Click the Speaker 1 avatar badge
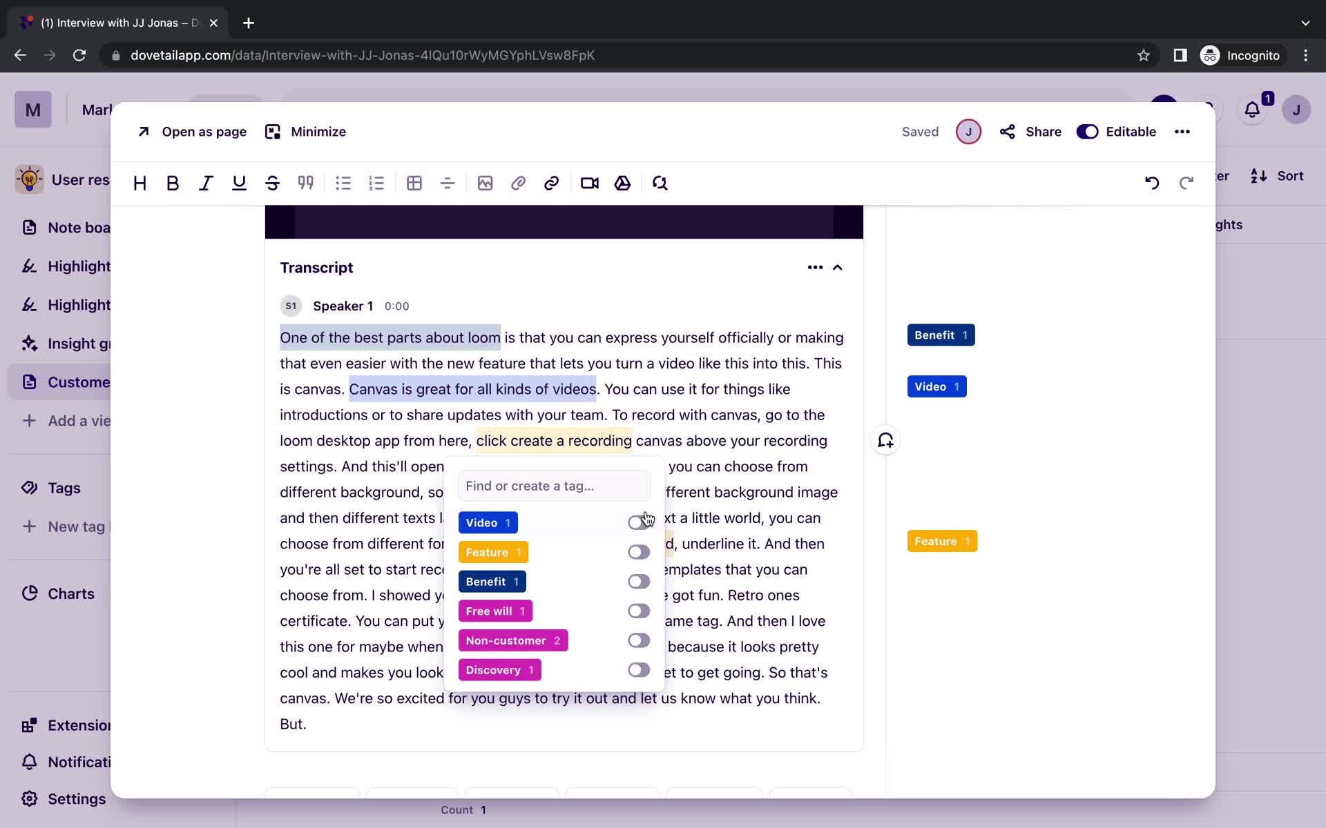Screen dimensions: 1326x828 (x=291, y=306)
